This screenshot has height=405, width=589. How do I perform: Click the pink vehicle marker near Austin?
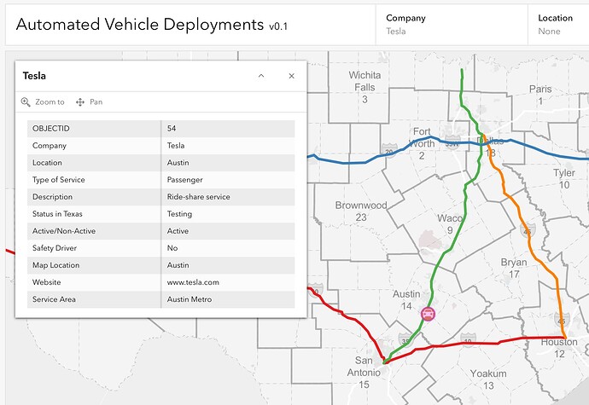coord(428,314)
